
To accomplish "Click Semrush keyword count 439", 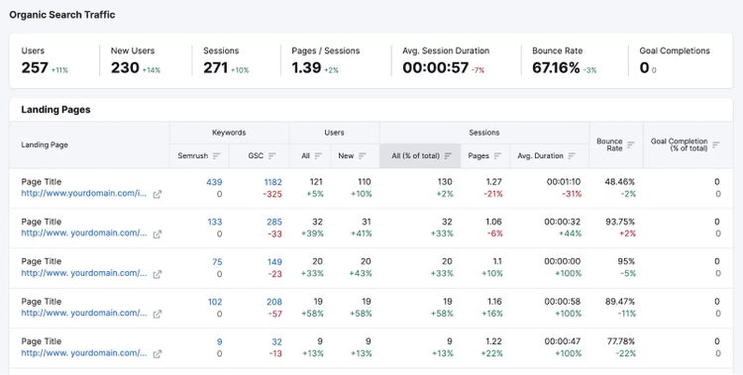I will (x=214, y=182).
